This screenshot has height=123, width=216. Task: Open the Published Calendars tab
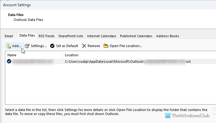[136, 36]
